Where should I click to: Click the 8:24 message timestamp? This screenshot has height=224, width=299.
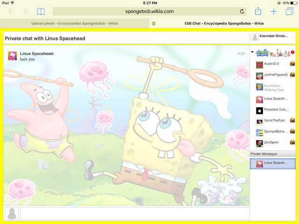point(241,54)
